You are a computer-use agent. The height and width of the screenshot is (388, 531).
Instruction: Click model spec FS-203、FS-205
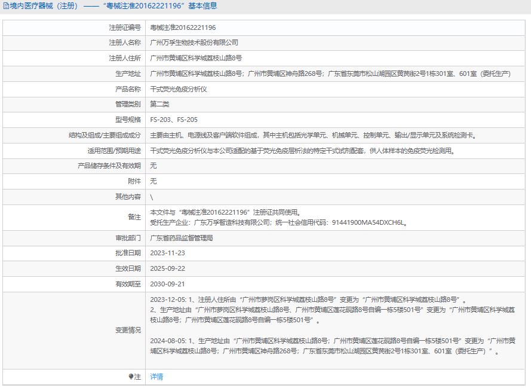pyautogui.click(x=174, y=120)
